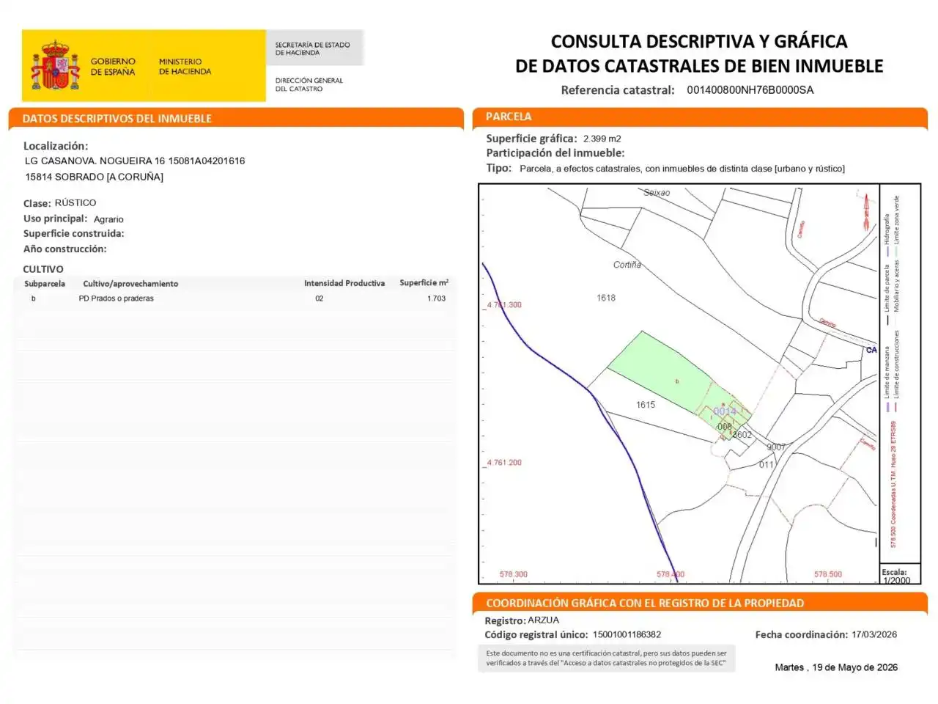Click the easting label 578.300
Image resolution: width=938 pixels, height=704 pixels.
(513, 574)
